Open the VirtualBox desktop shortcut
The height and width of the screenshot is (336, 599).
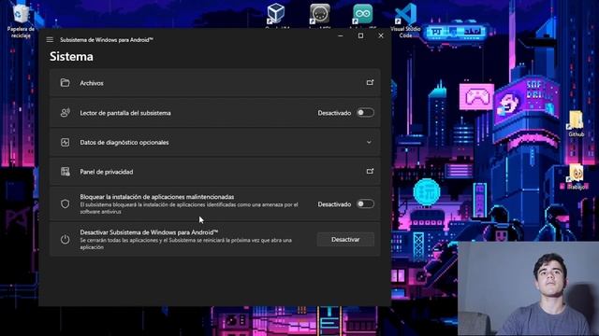pos(276,15)
